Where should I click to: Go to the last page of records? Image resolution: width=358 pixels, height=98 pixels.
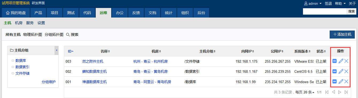(x=346, y=92)
